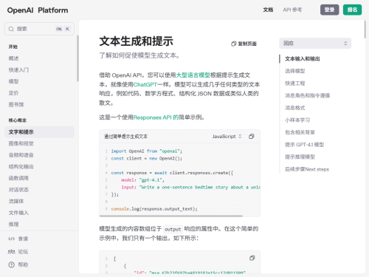369x277 pixels.
Task: Open 文件输入 in the sidebar
Action: 18,213
